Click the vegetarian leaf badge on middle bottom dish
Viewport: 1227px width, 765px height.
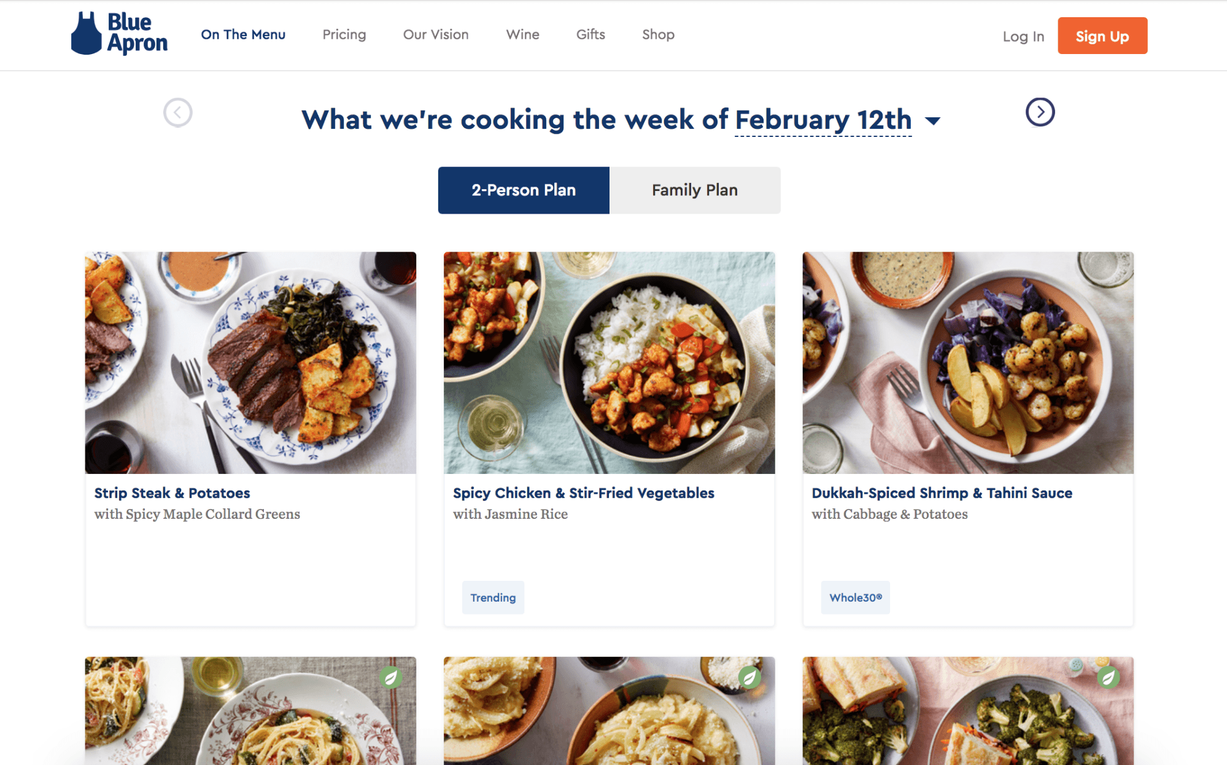749,677
